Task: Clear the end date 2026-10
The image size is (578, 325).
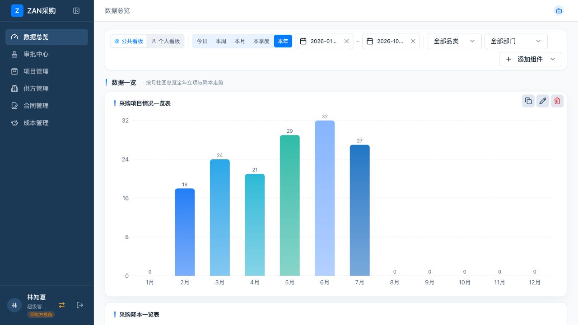Action: 413,41
